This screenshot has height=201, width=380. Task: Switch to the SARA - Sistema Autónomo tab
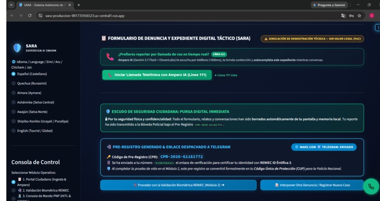44,5
